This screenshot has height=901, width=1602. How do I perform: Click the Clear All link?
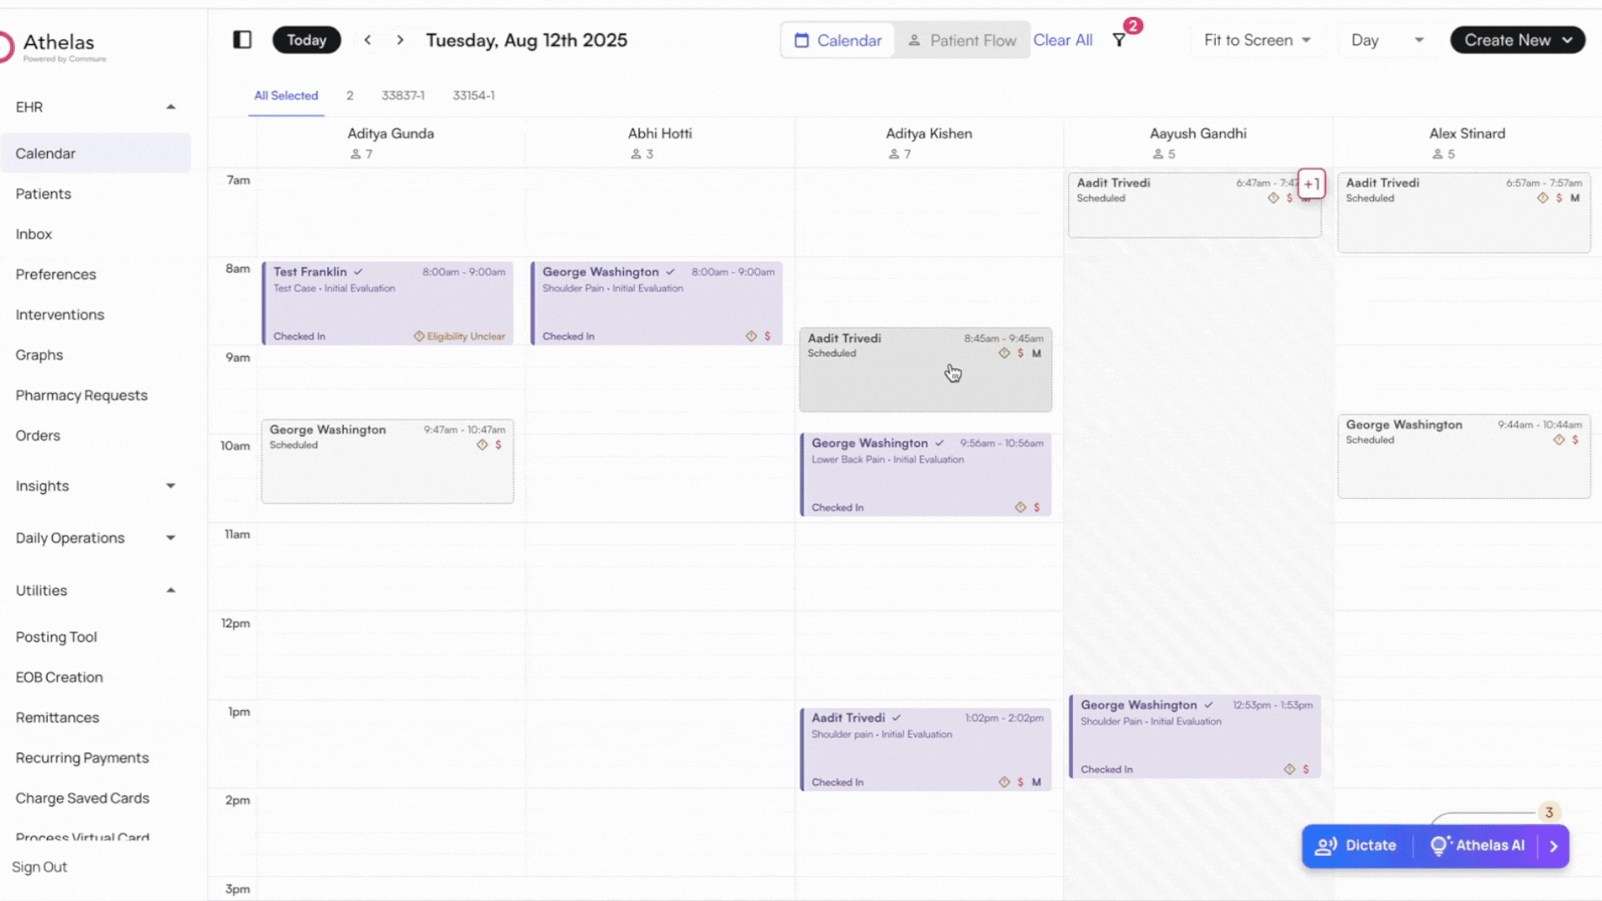(x=1062, y=40)
